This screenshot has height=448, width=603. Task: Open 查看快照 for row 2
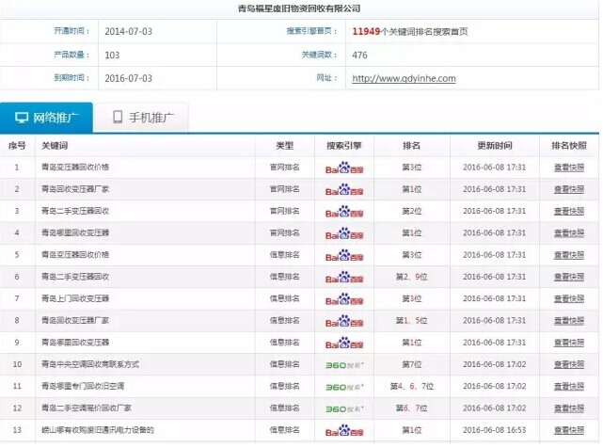(x=569, y=189)
